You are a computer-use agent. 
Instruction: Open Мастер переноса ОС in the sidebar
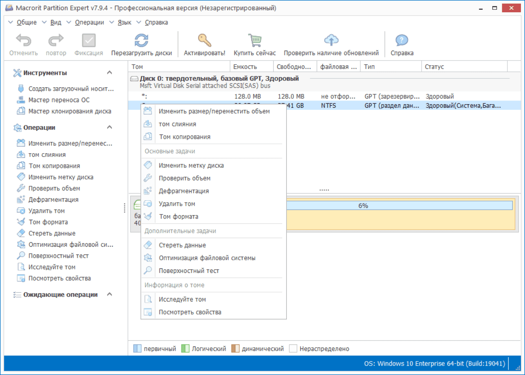[x=54, y=100]
